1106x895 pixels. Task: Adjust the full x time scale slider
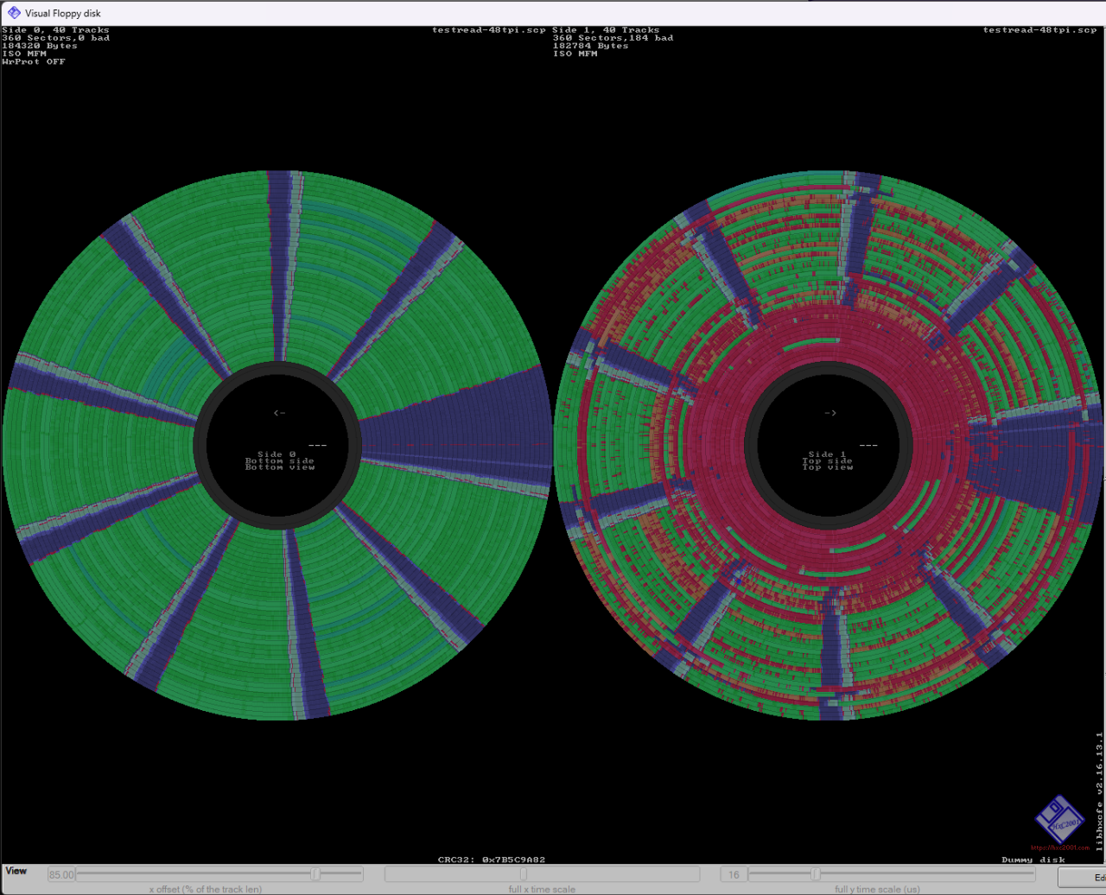coord(541,874)
